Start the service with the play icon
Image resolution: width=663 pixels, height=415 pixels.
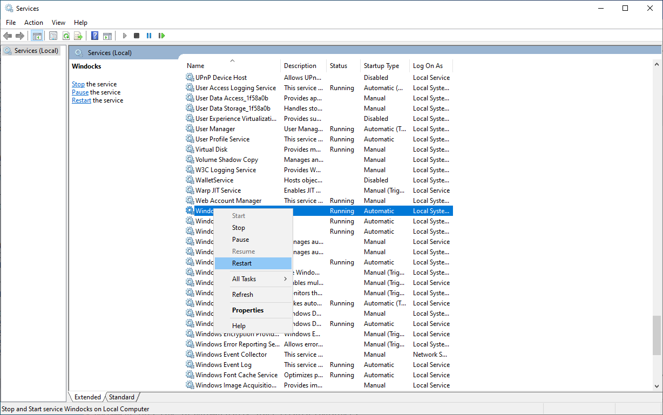125,36
